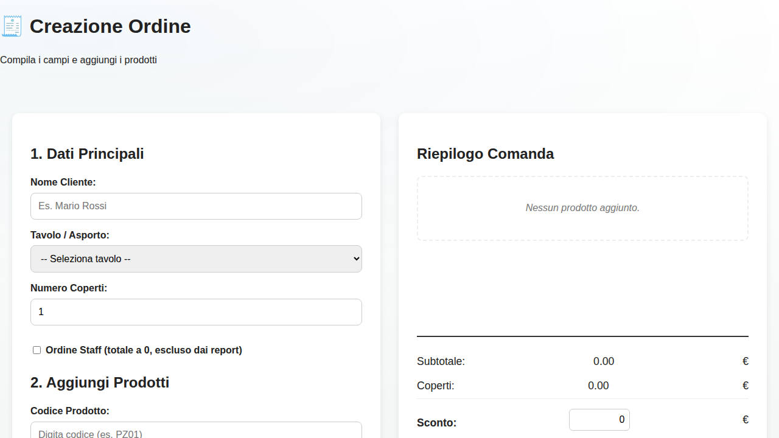The height and width of the screenshot is (438, 779).
Task: Focus the Nome Cliente input field
Action: [x=196, y=206]
